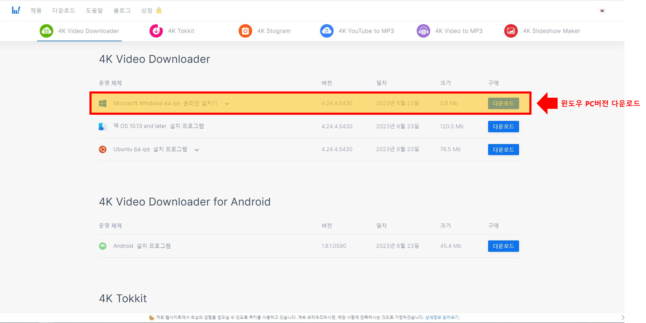Select the 4K Tokkit tab
Viewport: 646px width, 323px height.
172,31
